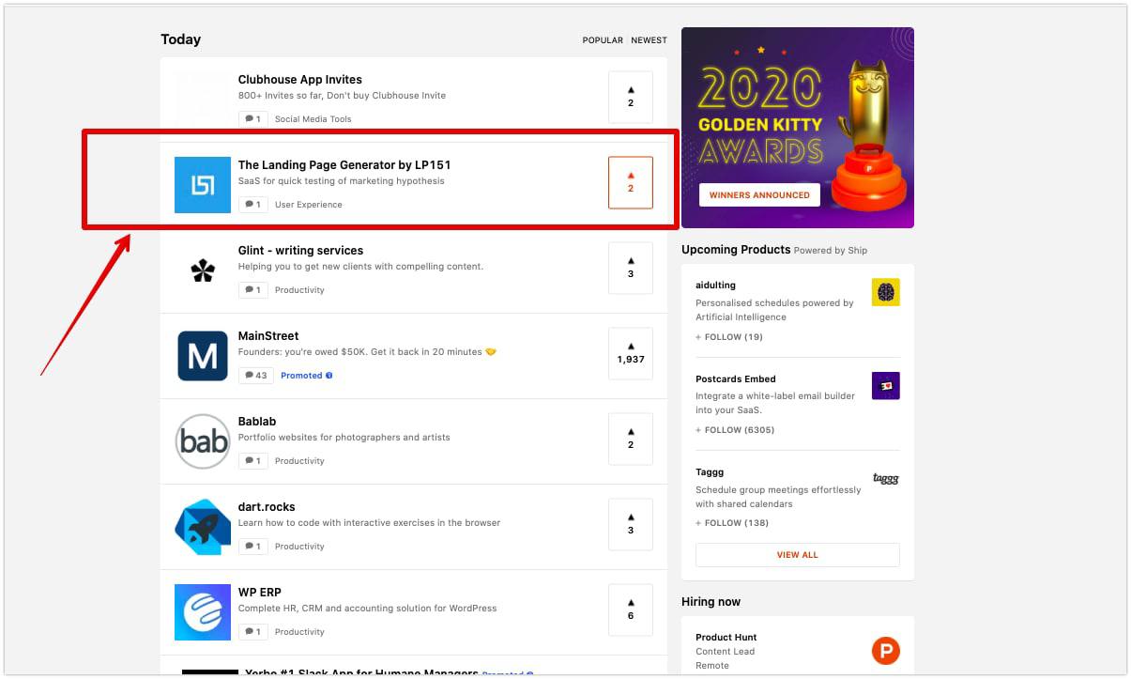This screenshot has height=679, width=1131.
Task: Open Taggg upcoming product
Action: [x=710, y=472]
